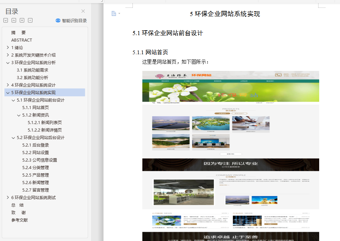
Task: Expand 2 系统开发关键技术介绍 node
Action: [8, 55]
